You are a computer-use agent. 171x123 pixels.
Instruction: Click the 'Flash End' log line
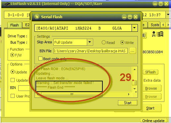[56, 87]
